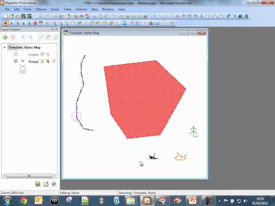Click the Move Layer Down icon
This screenshot has height=206, width=275.
tap(30, 37)
